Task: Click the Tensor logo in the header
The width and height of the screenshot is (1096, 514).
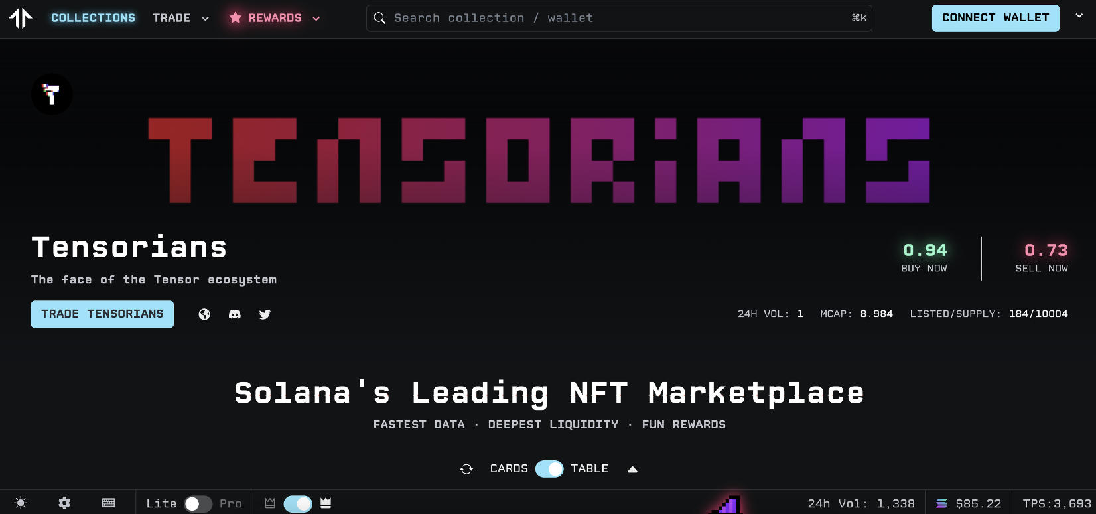Action: tap(21, 18)
